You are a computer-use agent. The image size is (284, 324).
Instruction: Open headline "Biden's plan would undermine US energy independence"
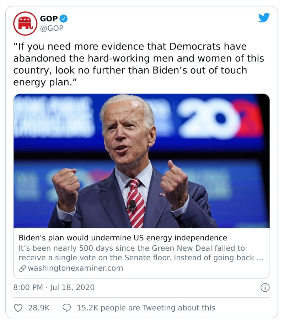tap(123, 238)
